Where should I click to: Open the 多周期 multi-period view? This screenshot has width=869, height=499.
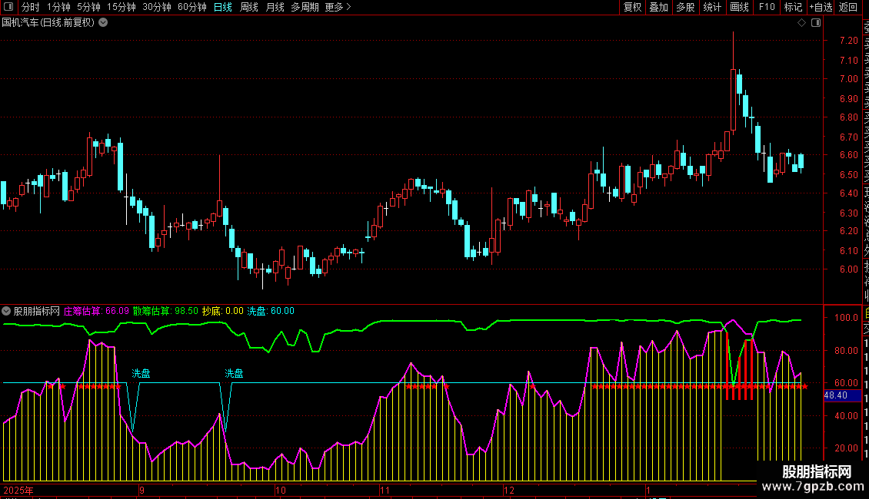pyautogui.click(x=305, y=7)
